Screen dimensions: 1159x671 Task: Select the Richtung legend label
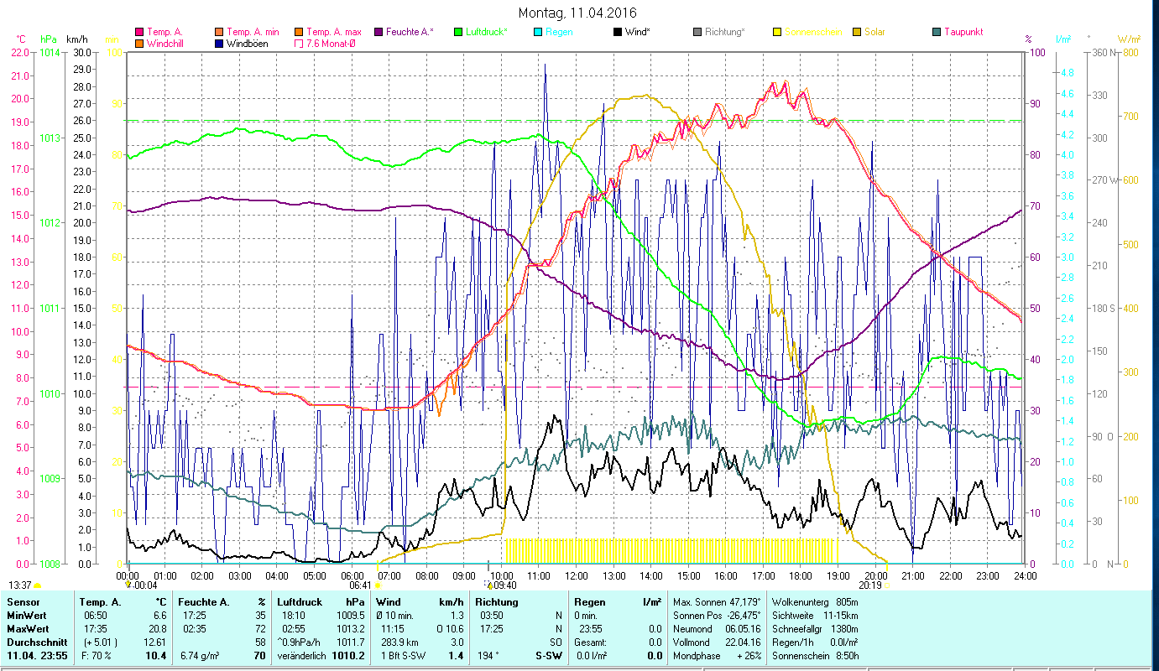click(x=724, y=32)
